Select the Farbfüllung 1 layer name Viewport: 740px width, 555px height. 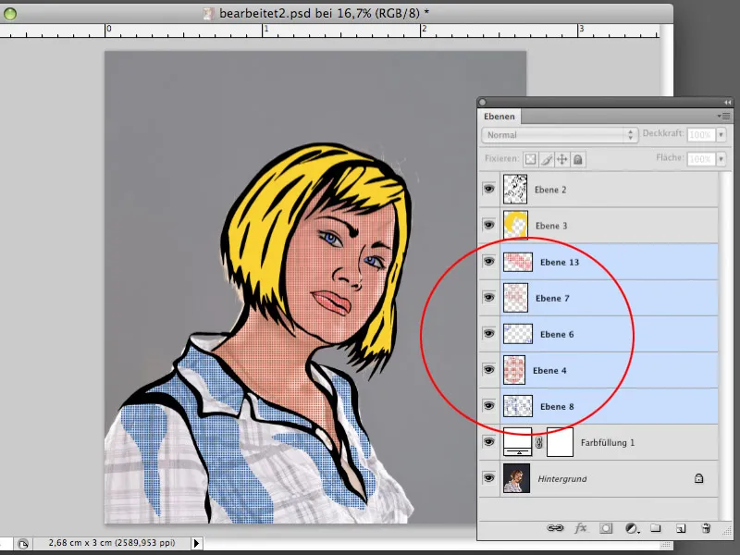point(608,443)
